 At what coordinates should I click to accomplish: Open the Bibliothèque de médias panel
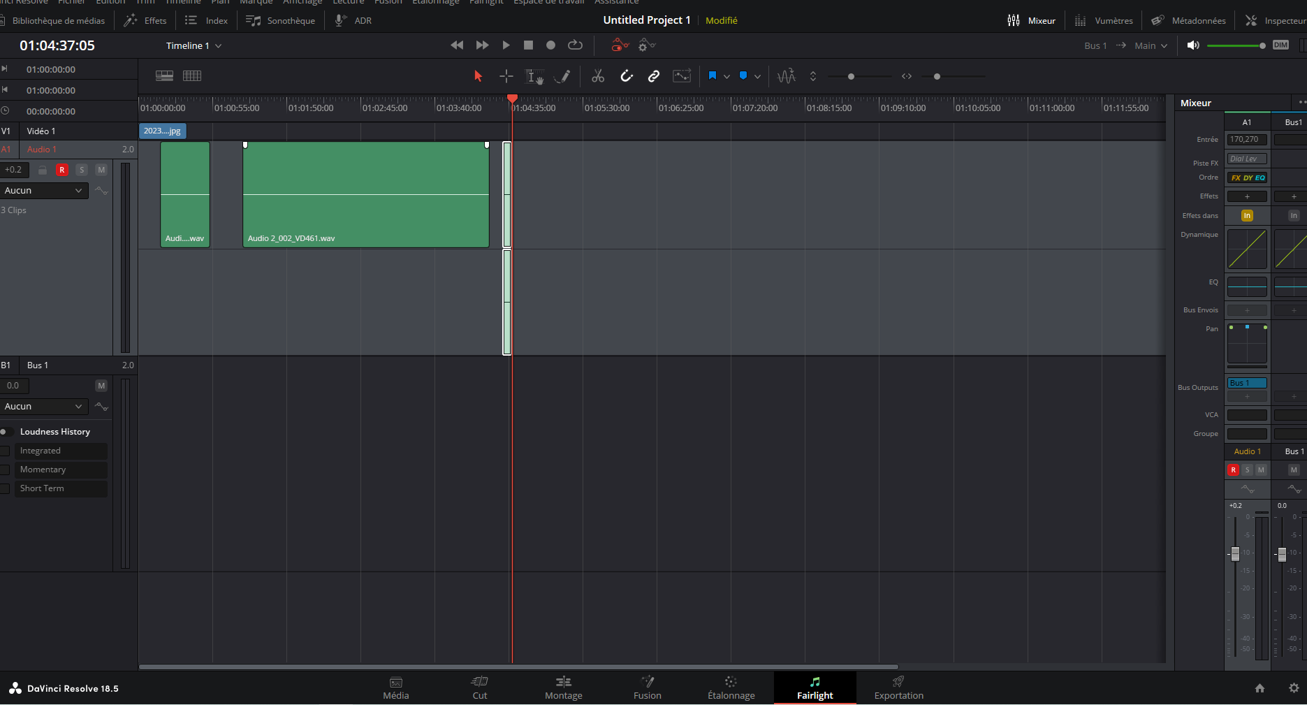coord(53,21)
